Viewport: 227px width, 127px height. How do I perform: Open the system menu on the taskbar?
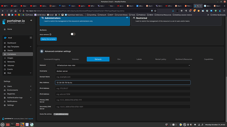coord(2,125)
